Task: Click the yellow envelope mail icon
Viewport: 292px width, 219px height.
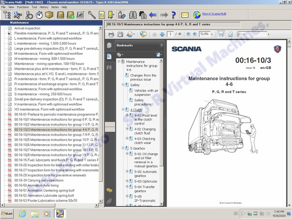Action: 185,15
